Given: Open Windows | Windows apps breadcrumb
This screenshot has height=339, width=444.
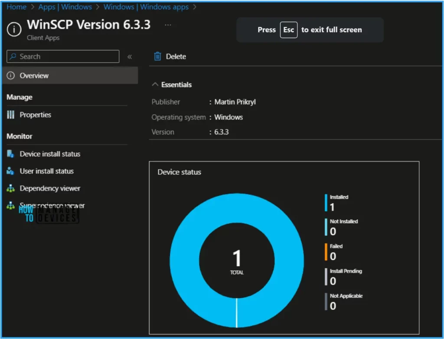Looking at the screenshot, I should (x=146, y=7).
